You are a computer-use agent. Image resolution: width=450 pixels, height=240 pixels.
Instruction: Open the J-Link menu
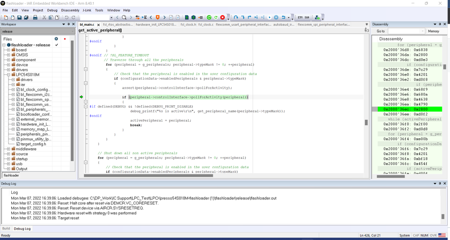(x=87, y=10)
